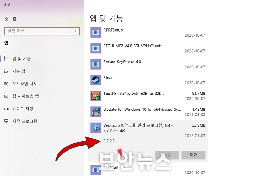Go to 홈 in settings sidebar

tap(14, 19)
